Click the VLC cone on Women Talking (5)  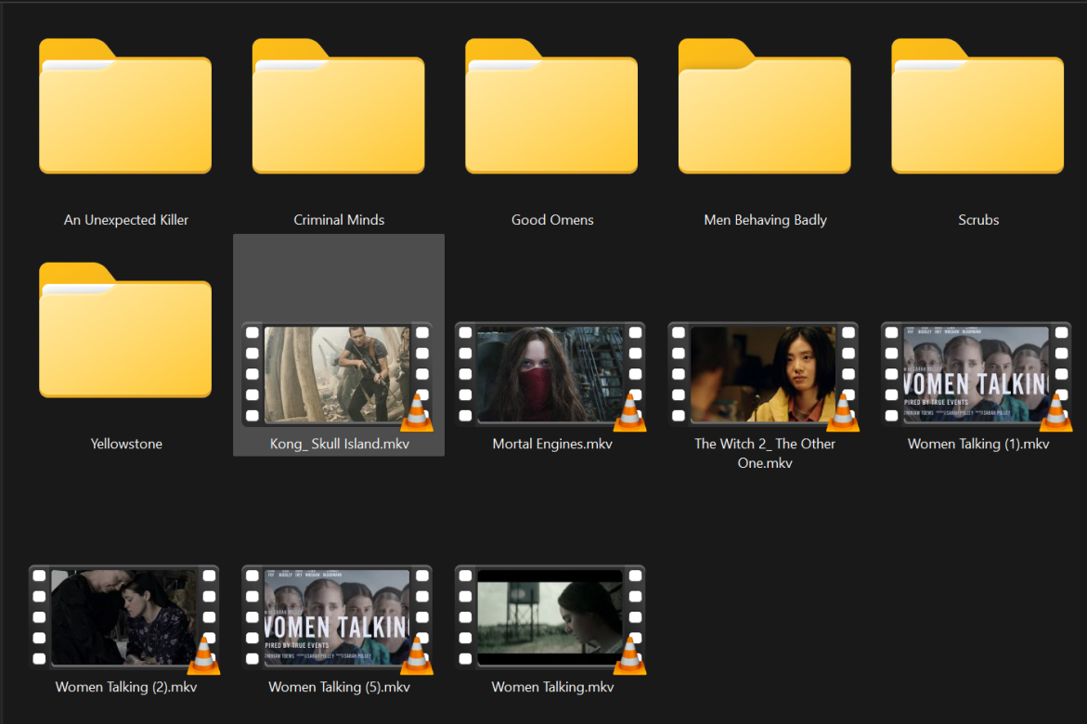(417, 654)
